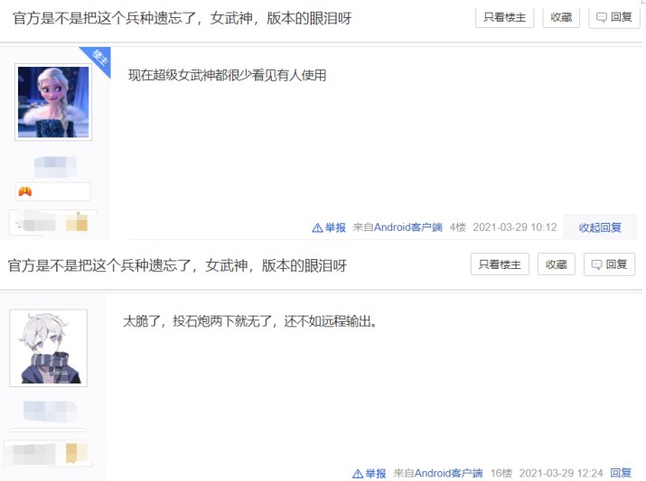Collapse replies via 收起回复
This screenshot has height=481, width=646.
pyautogui.click(x=600, y=227)
